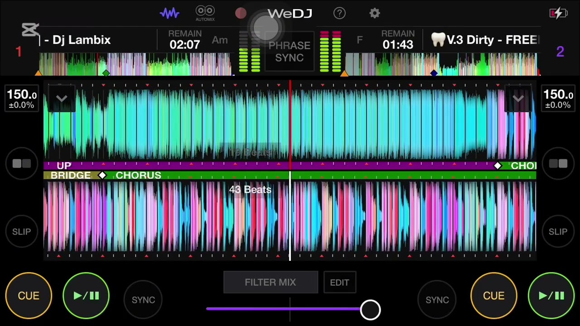Expand deck 2 chevron dropdown
Viewport: 580px width, 326px height.
point(518,98)
